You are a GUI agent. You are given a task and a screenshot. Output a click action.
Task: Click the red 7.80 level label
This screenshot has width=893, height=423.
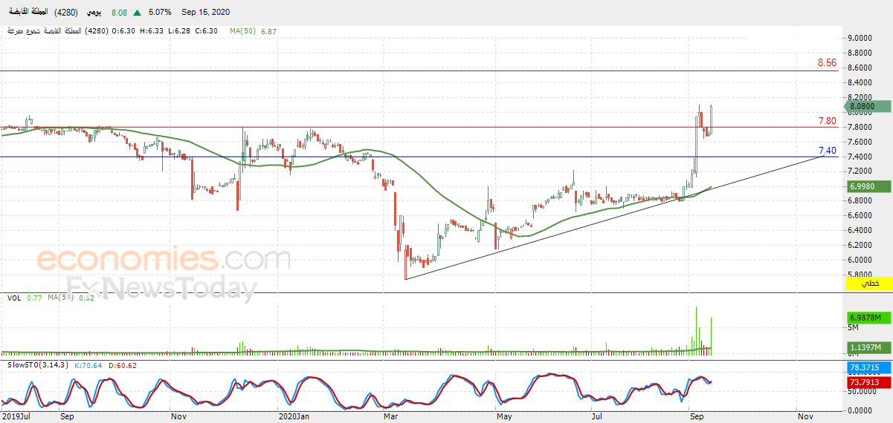(x=827, y=120)
